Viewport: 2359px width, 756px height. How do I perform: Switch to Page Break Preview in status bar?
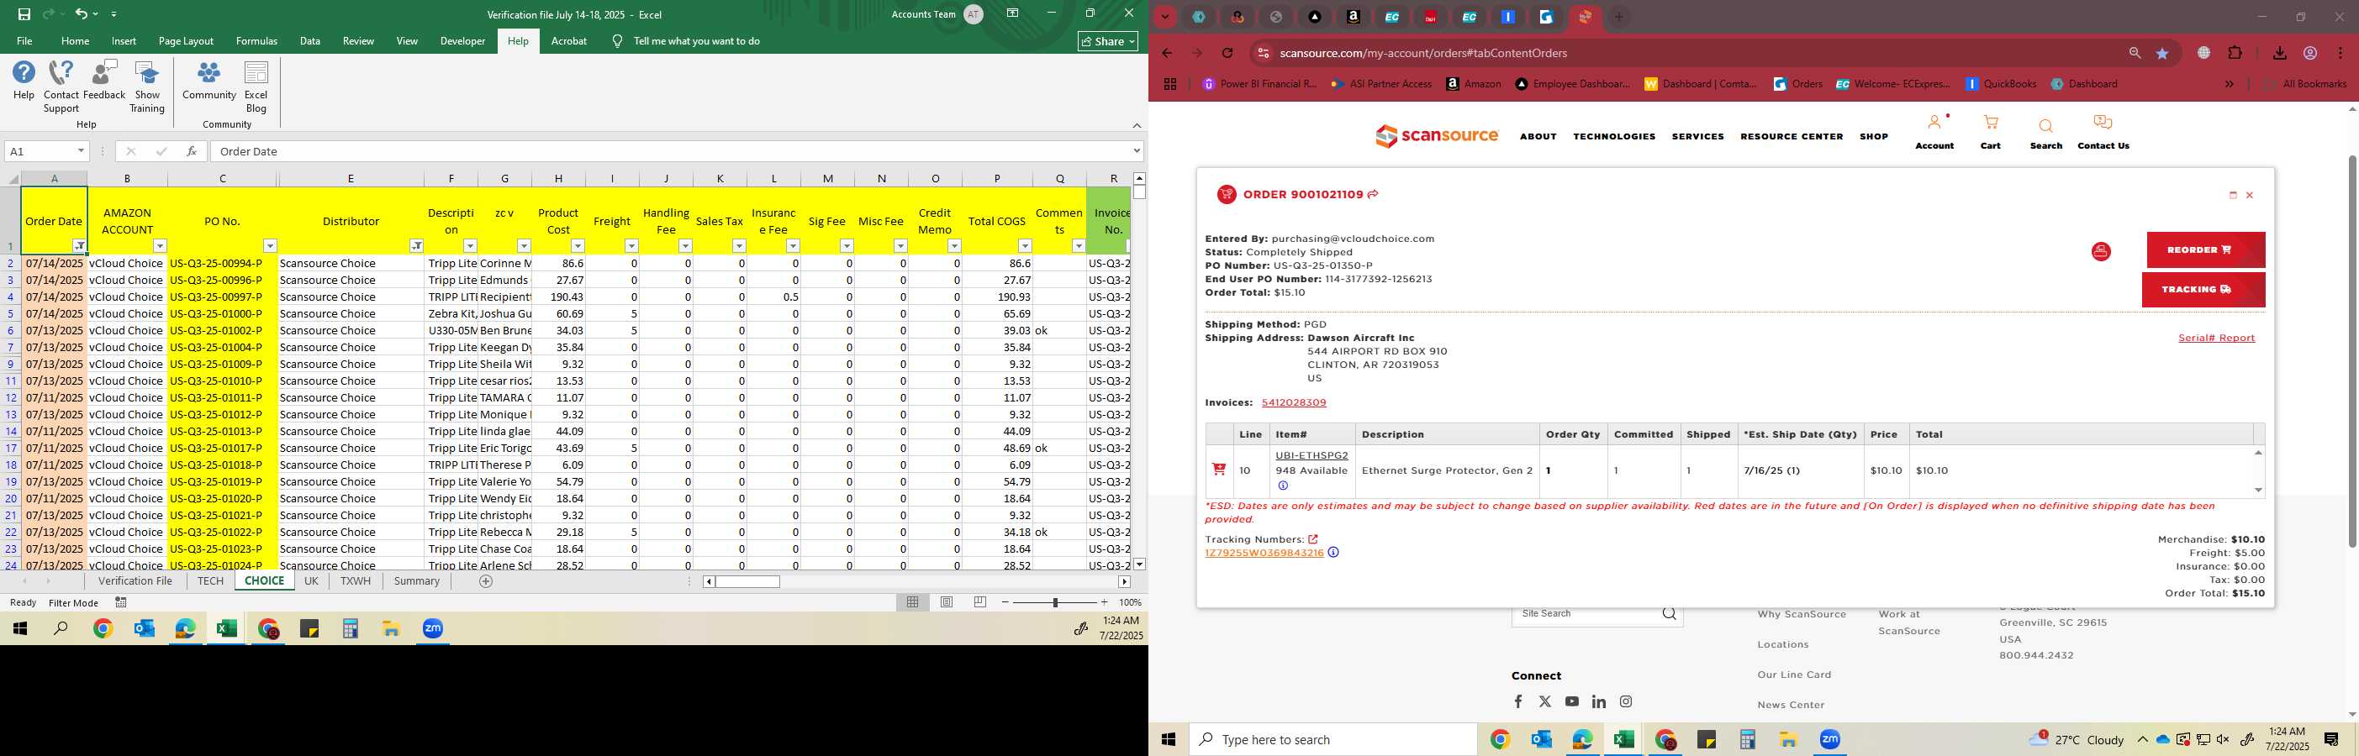coord(980,602)
